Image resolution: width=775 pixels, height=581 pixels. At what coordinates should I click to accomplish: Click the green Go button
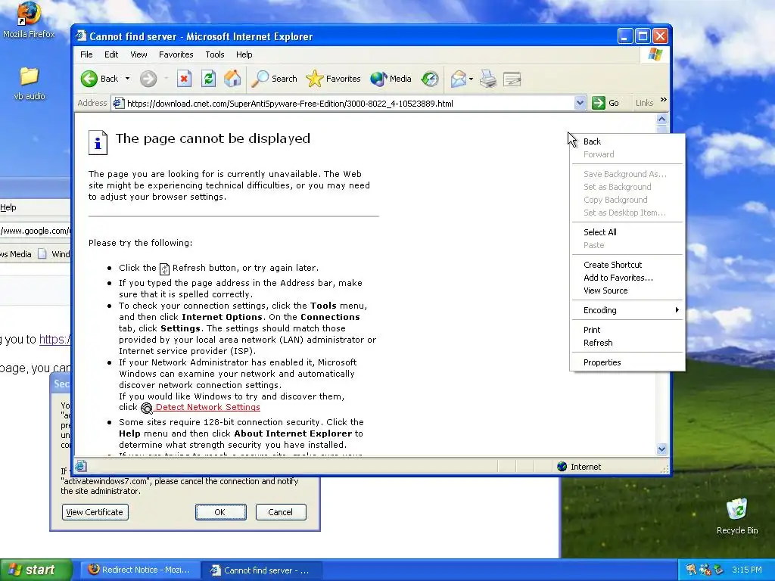[605, 103]
